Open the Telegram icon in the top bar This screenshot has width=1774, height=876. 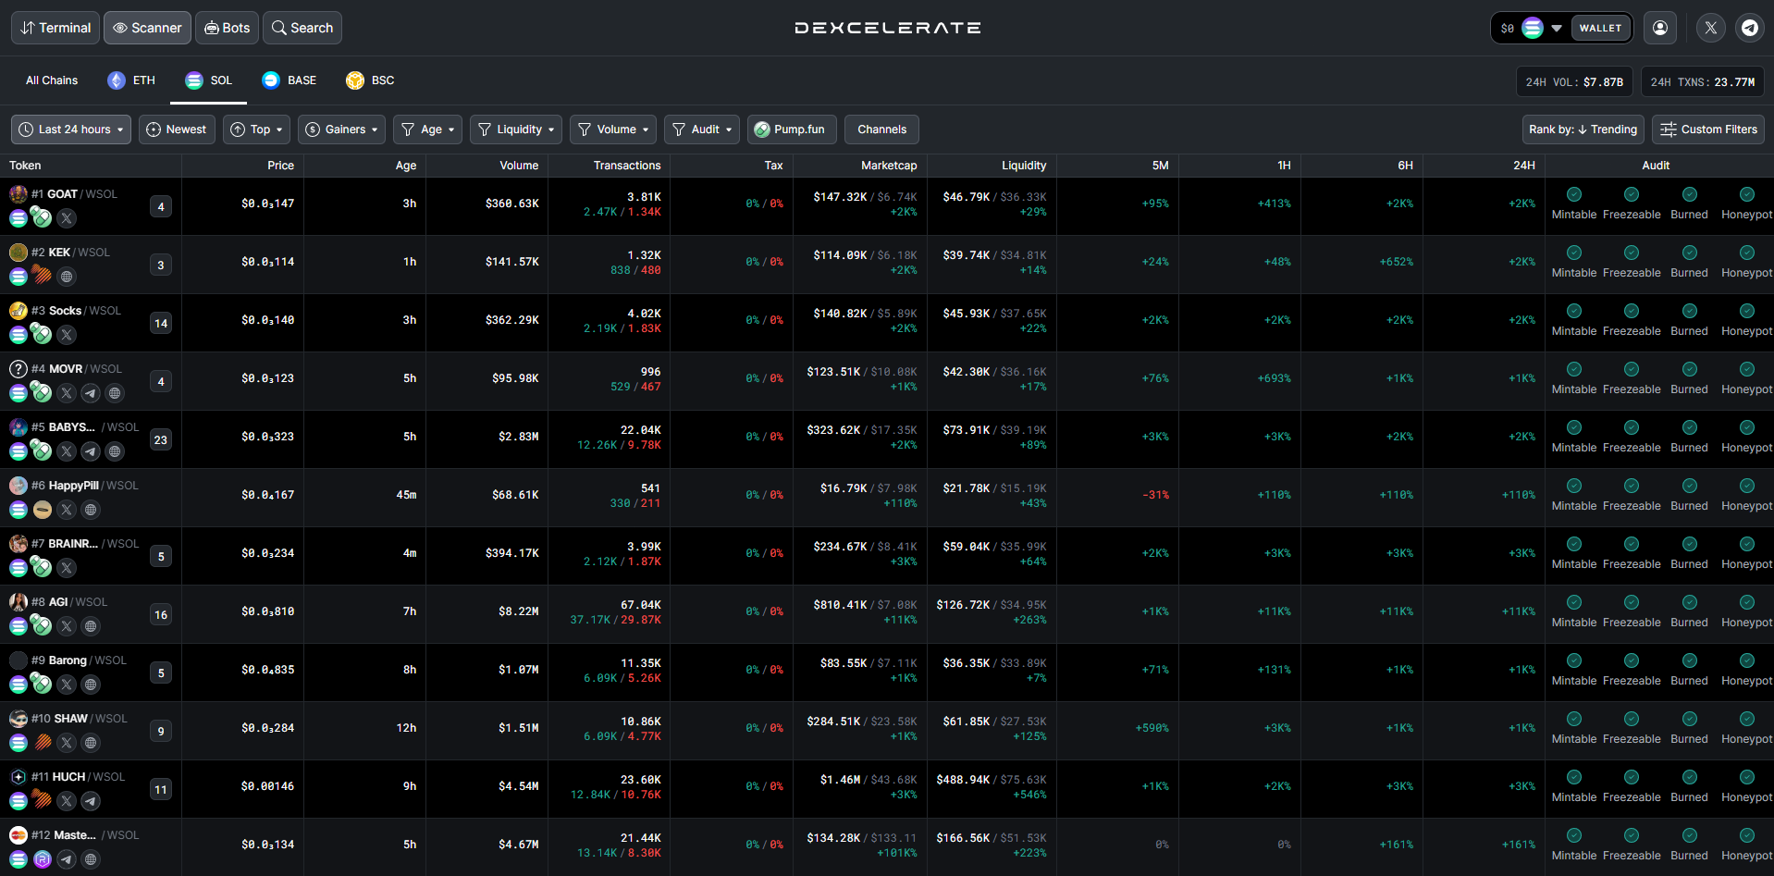[x=1749, y=28]
